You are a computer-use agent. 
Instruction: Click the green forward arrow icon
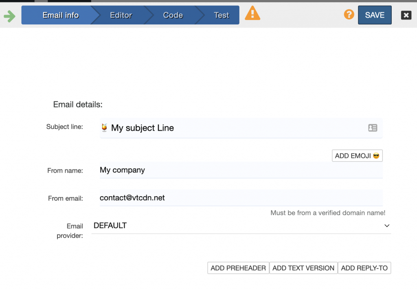pos(10,16)
